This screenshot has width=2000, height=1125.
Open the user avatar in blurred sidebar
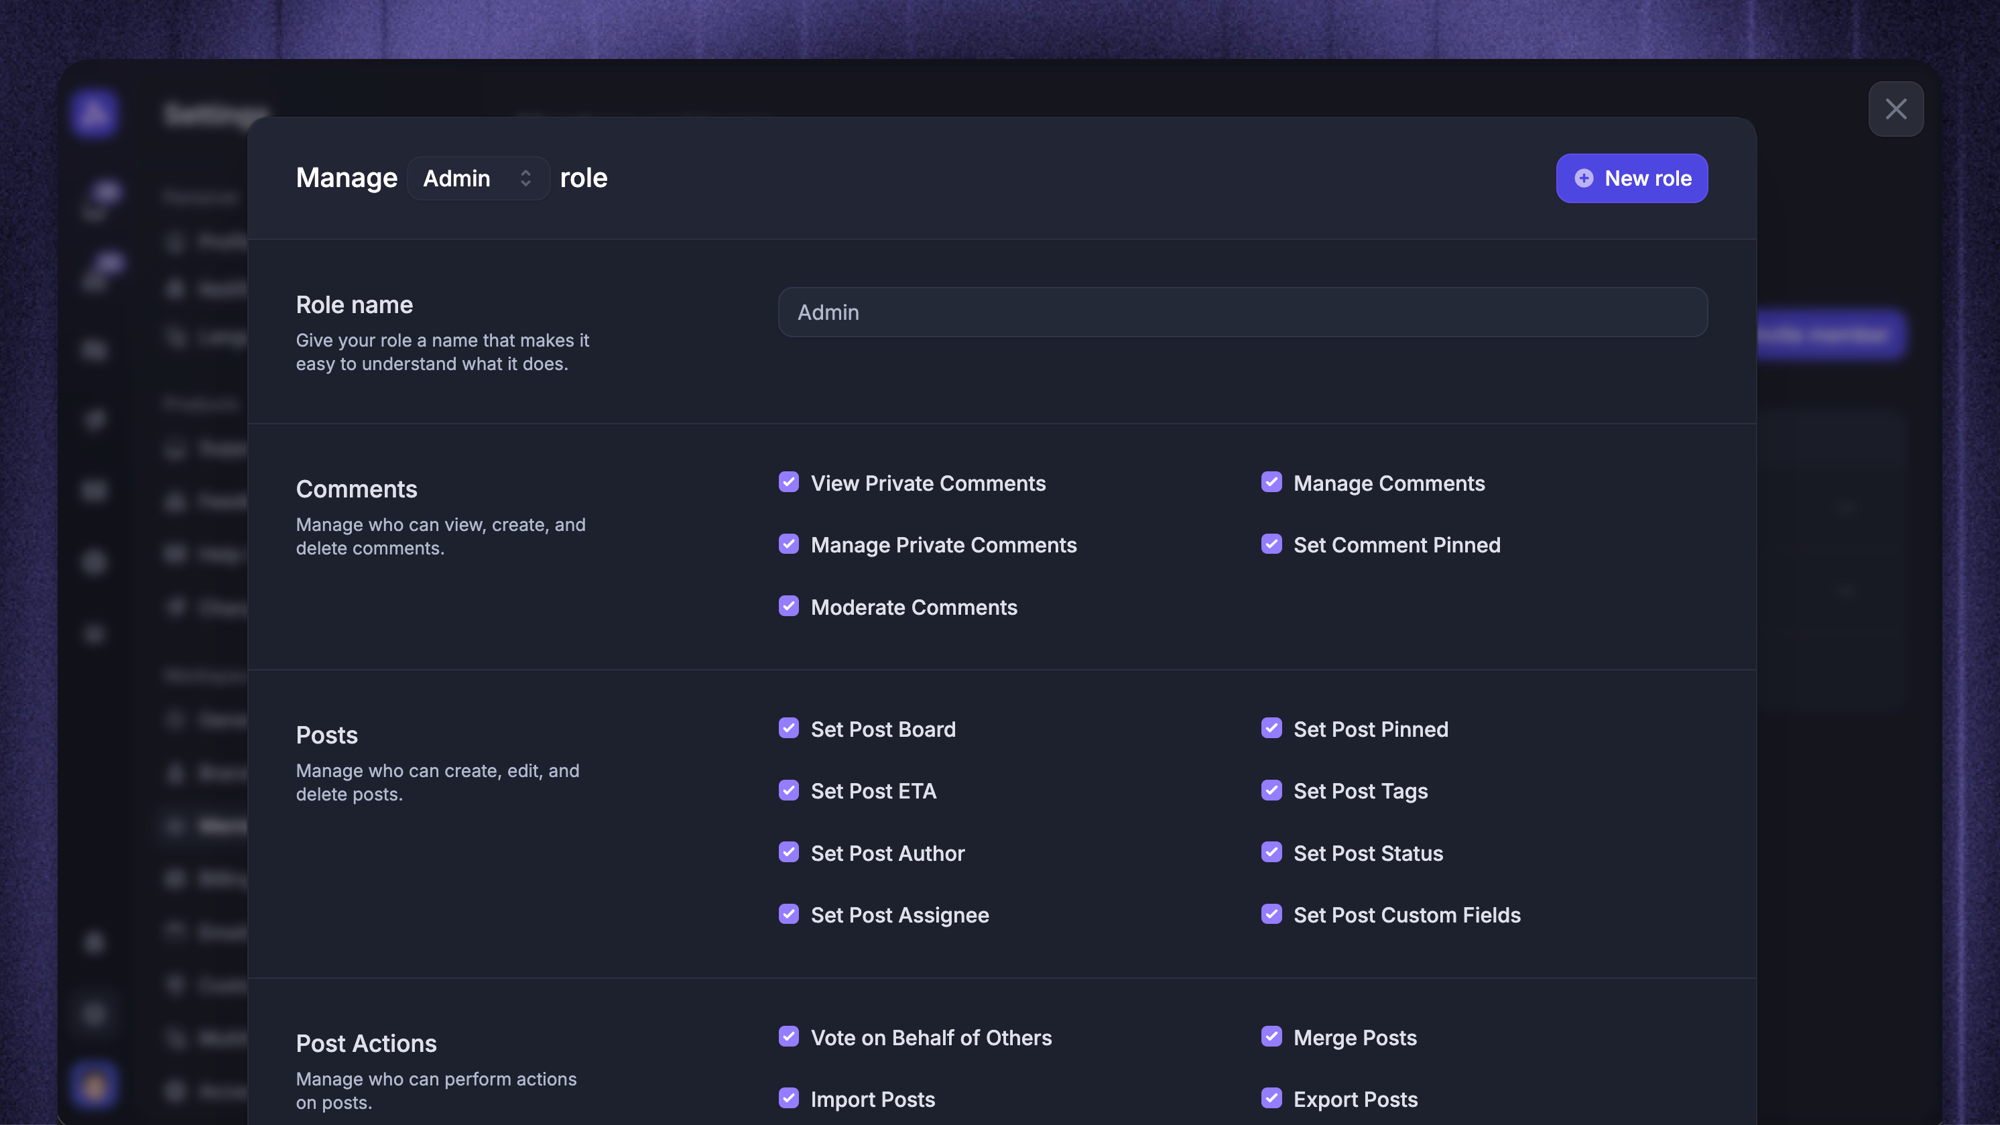94,1085
